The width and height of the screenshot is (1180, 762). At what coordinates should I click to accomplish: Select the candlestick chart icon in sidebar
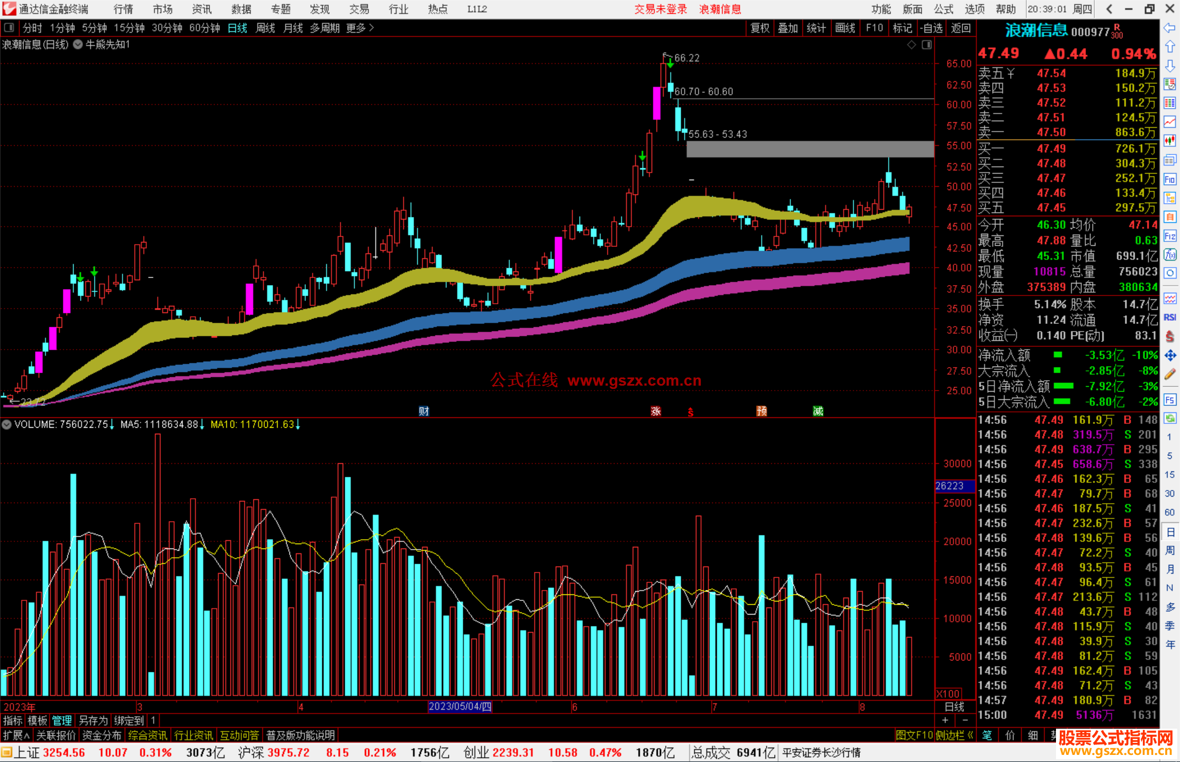point(1170,141)
